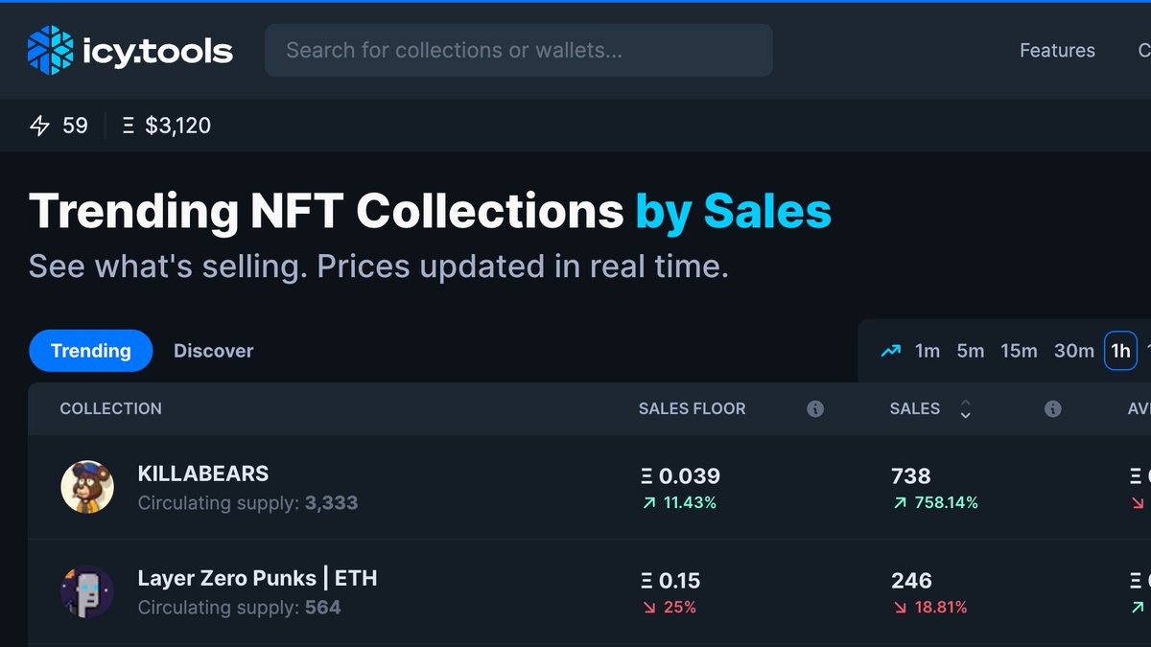The width and height of the screenshot is (1151, 647).
Task: Open the KILLABEARS bear avatar
Action: tap(87, 487)
